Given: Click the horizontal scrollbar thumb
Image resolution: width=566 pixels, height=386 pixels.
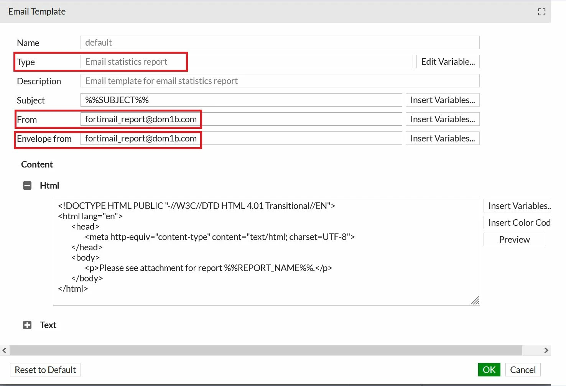Looking at the screenshot, I should (x=266, y=350).
